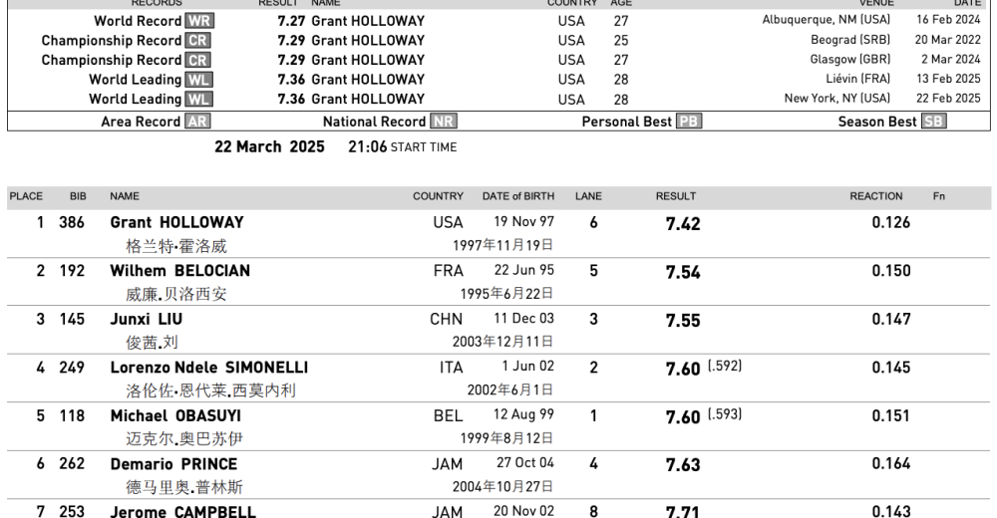Click the second World Leading WL badge

pos(199,100)
